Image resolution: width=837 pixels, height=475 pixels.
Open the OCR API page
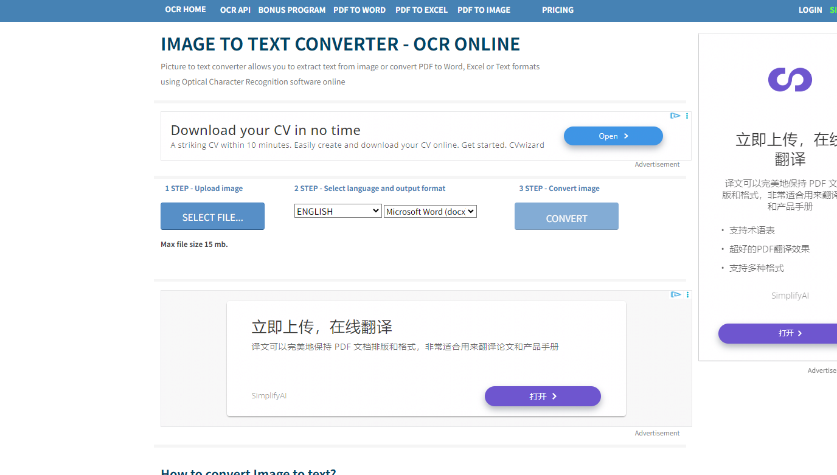click(x=235, y=10)
